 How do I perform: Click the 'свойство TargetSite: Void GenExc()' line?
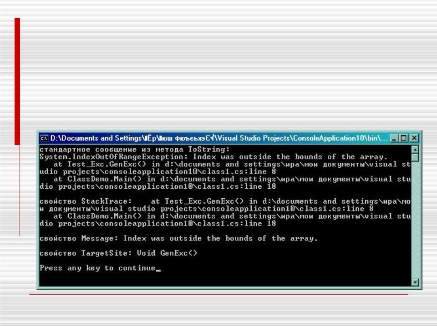(118, 253)
